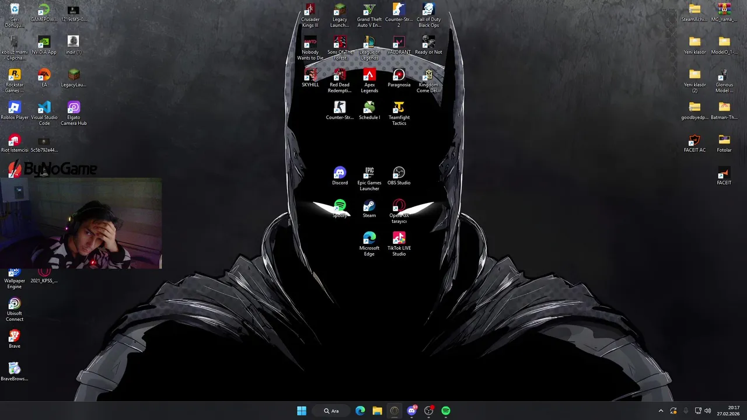Open File Explorer from the taskbar

[377, 411]
